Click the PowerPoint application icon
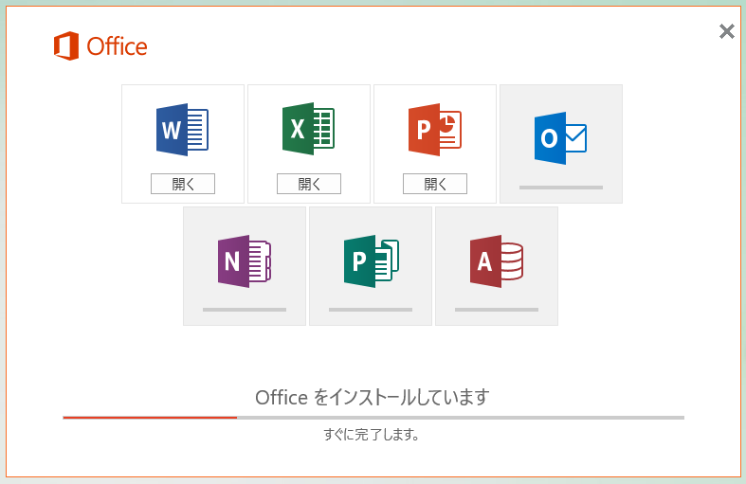Image resolution: width=746 pixels, height=484 pixels. 435,130
